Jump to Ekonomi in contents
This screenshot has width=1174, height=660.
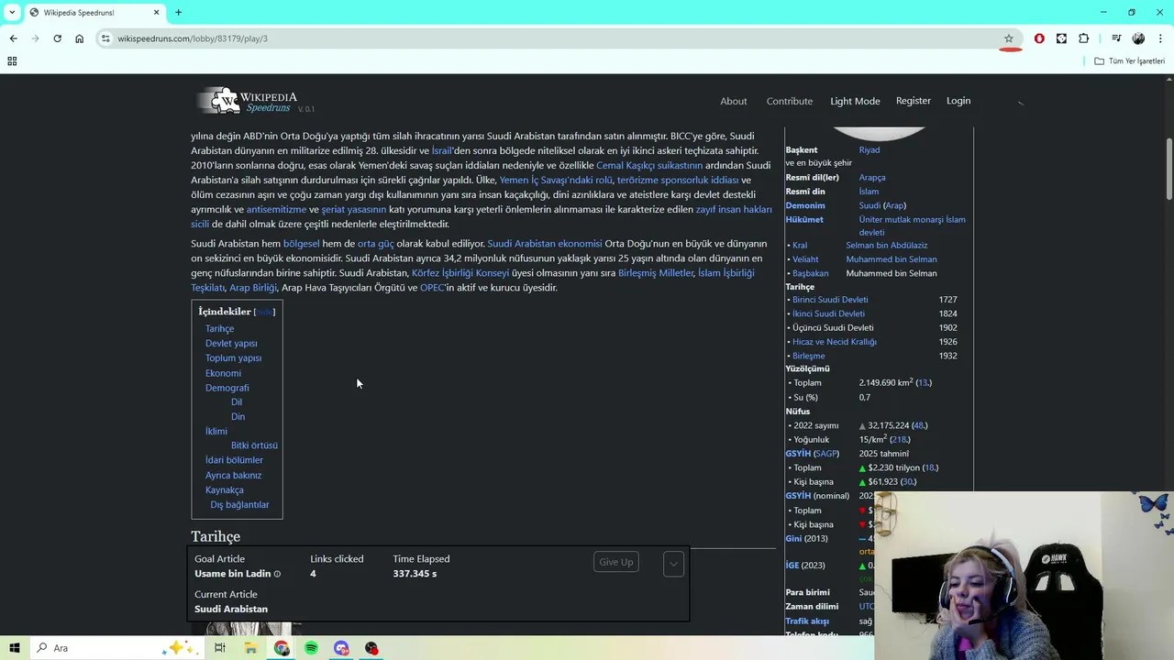tap(223, 373)
